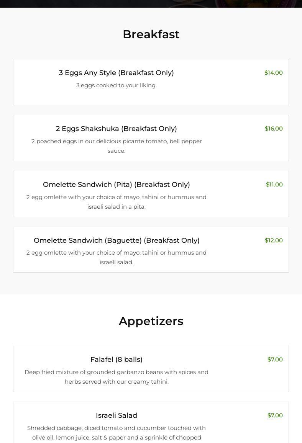302x443 pixels.
Task: Open the Omelette Sandwich (Pita) item
Action: coord(117,185)
